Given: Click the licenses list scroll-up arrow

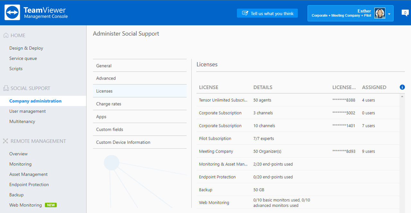Looking at the screenshot, I should click(x=402, y=96).
